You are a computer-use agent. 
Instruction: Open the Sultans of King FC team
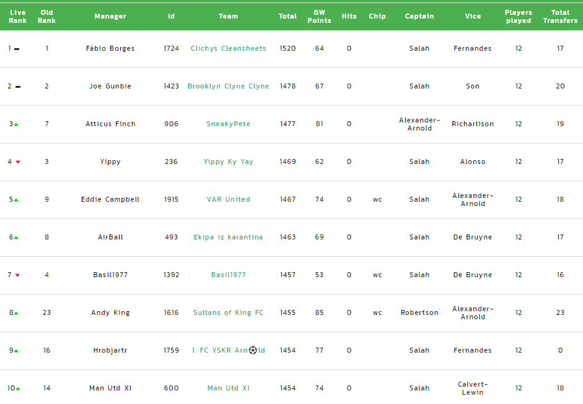(228, 312)
